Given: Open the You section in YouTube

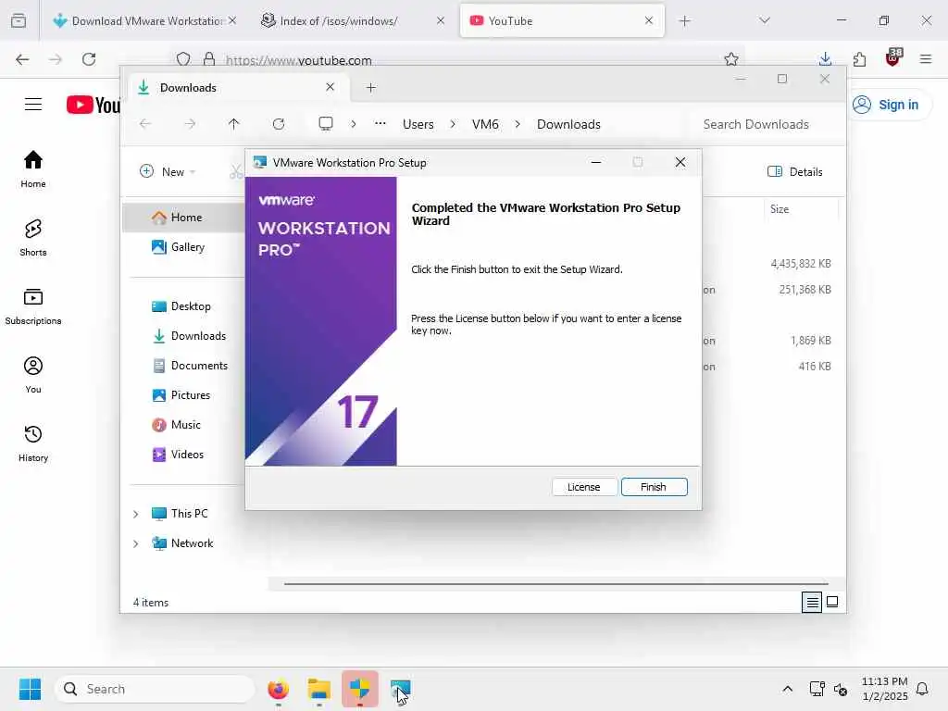Looking at the screenshot, I should [x=33, y=375].
